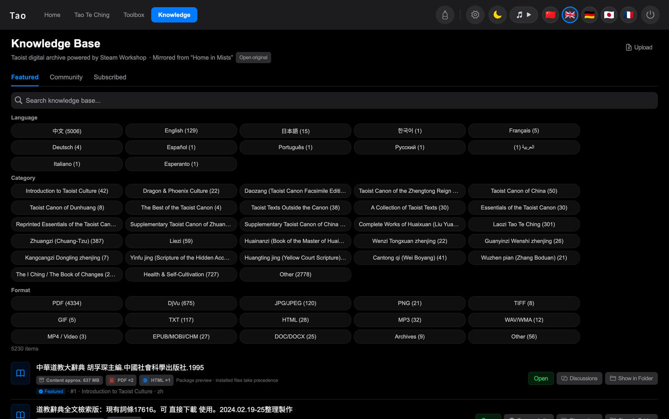Viewport: 669px width, 419px height.
Task: Filter by 日本語 (15) language
Action: point(295,131)
